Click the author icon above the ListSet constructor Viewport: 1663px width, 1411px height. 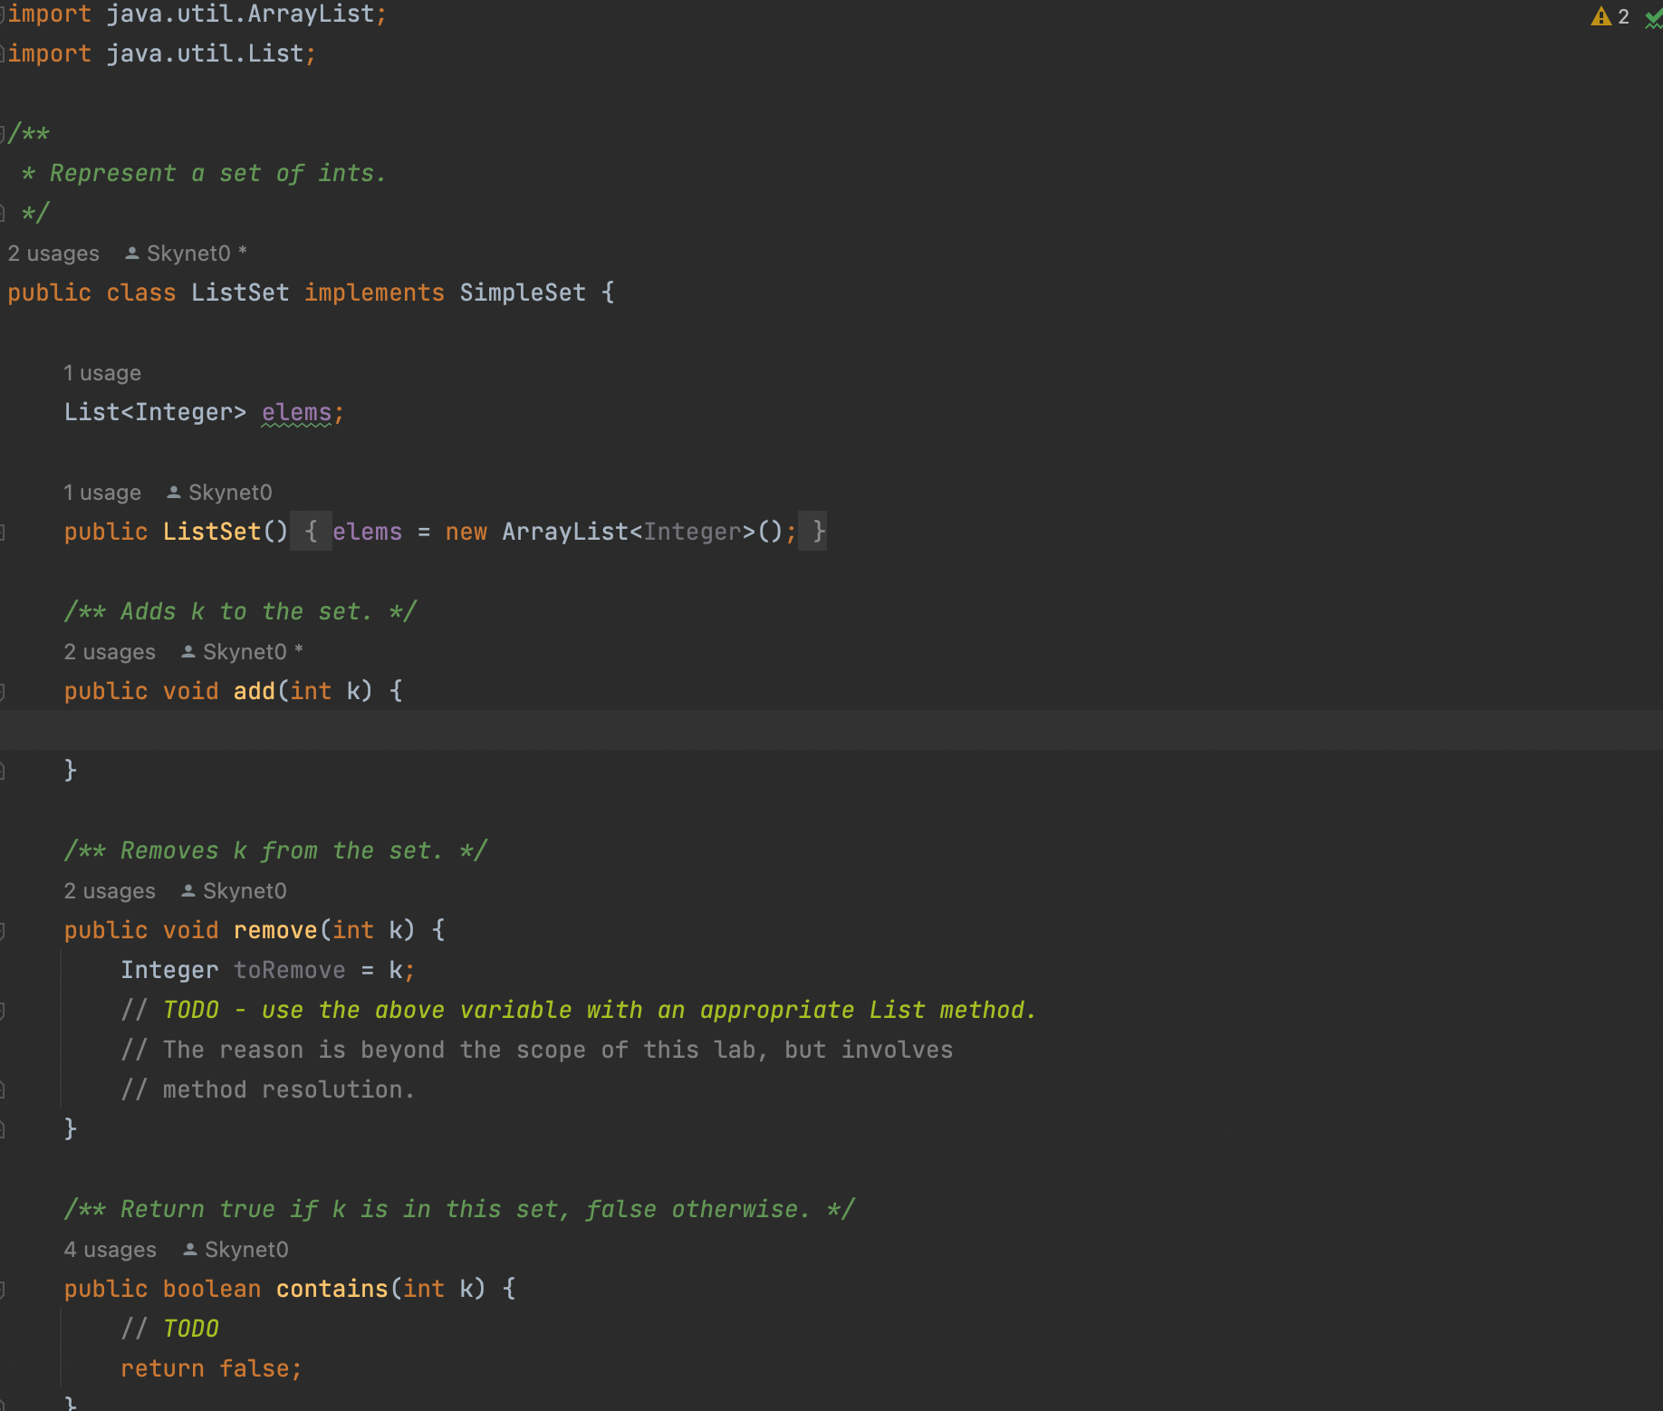174,493
